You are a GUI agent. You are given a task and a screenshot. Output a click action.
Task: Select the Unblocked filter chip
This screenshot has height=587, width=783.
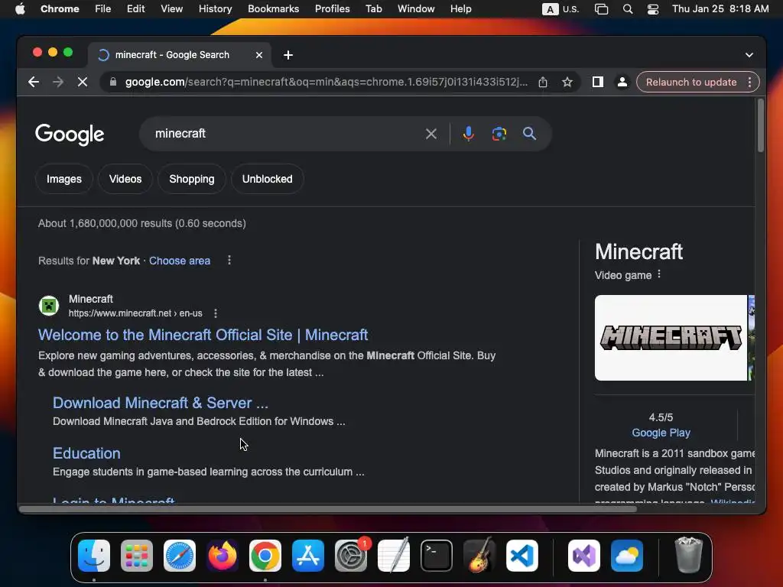pyautogui.click(x=267, y=179)
